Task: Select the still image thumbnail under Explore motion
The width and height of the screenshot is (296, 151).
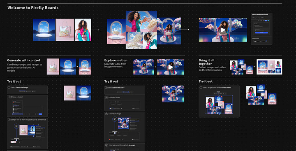Action: tap(143, 67)
